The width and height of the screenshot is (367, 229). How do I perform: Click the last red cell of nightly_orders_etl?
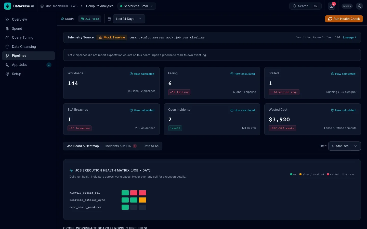coord(142,193)
